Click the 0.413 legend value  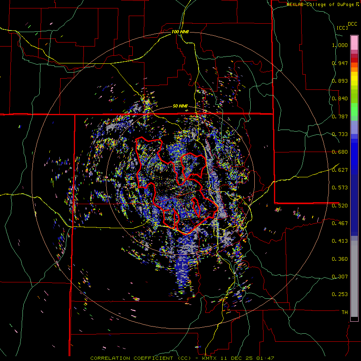coord(340,241)
